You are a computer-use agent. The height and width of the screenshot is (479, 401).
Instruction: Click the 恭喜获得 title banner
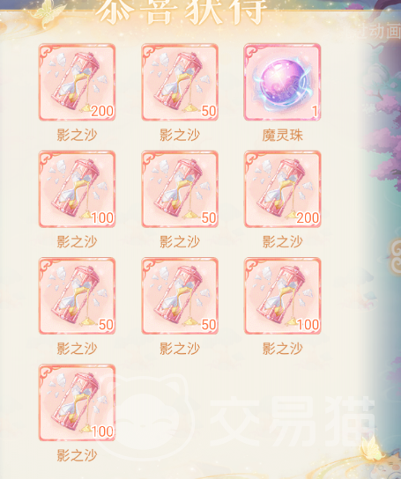tap(181, 11)
